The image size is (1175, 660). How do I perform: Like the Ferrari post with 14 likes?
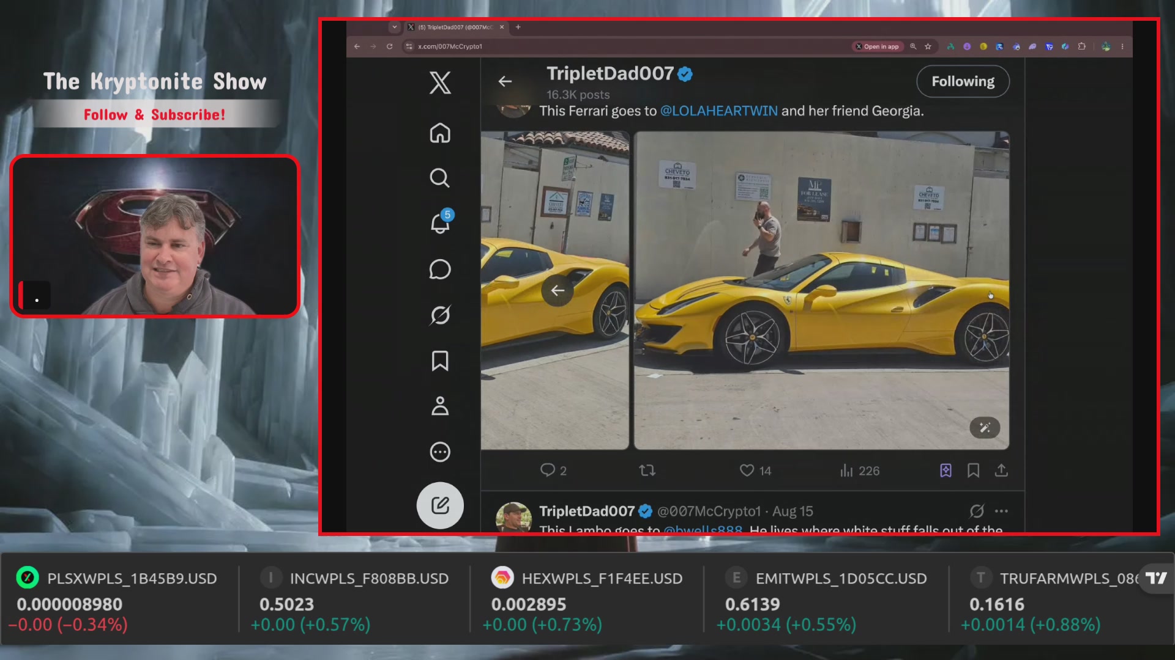(x=756, y=471)
